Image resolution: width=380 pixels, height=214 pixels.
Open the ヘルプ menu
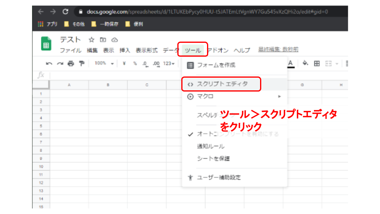click(x=242, y=50)
